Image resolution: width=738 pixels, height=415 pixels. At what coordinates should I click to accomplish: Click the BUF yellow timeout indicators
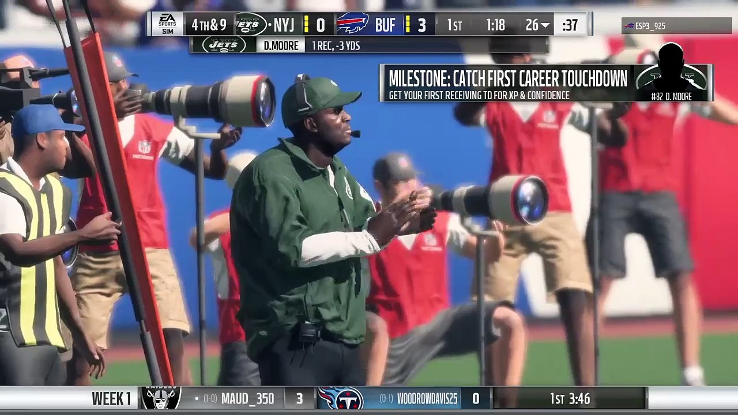click(408, 25)
